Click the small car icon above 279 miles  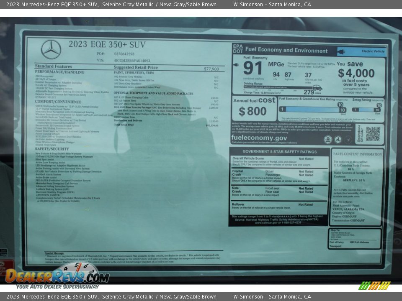[x=317, y=88]
